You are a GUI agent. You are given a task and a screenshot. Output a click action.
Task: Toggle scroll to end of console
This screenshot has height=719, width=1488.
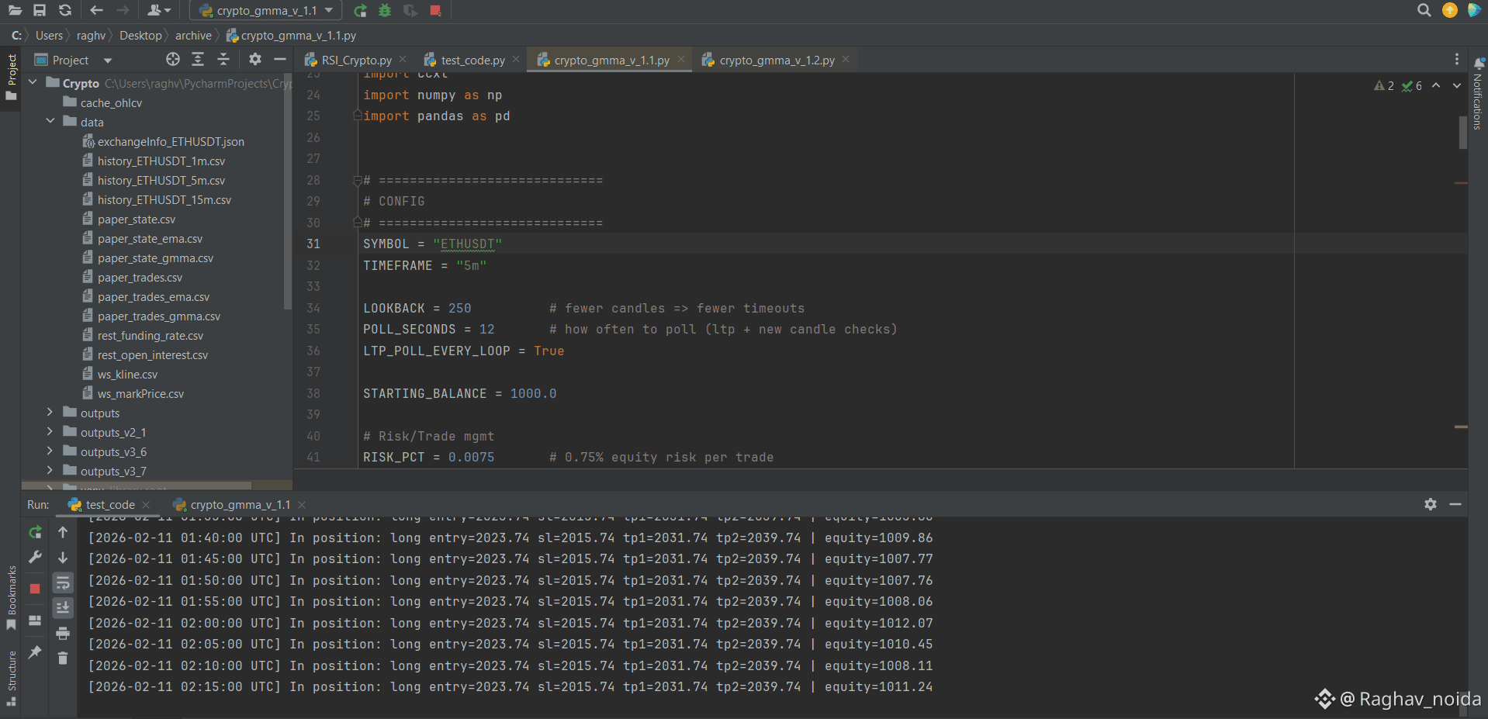click(x=63, y=607)
